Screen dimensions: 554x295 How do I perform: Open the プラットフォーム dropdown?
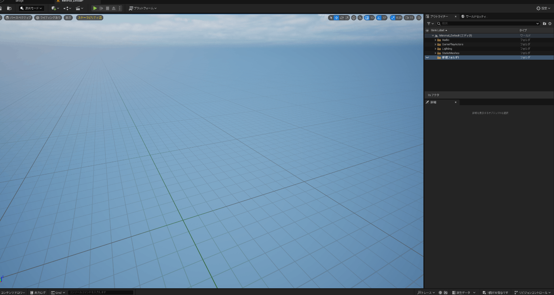(142, 8)
